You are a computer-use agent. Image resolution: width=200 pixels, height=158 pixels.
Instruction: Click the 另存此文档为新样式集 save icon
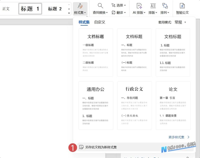click(81, 147)
